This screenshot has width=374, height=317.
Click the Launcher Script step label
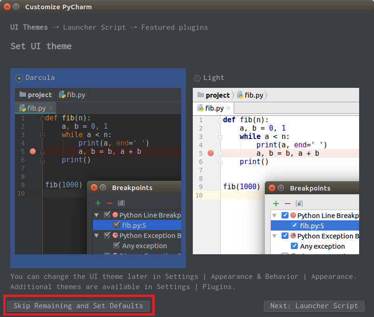click(94, 27)
